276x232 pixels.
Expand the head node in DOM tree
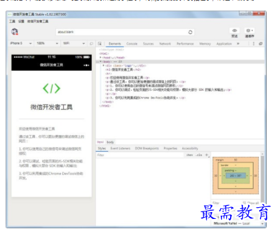click(x=101, y=57)
